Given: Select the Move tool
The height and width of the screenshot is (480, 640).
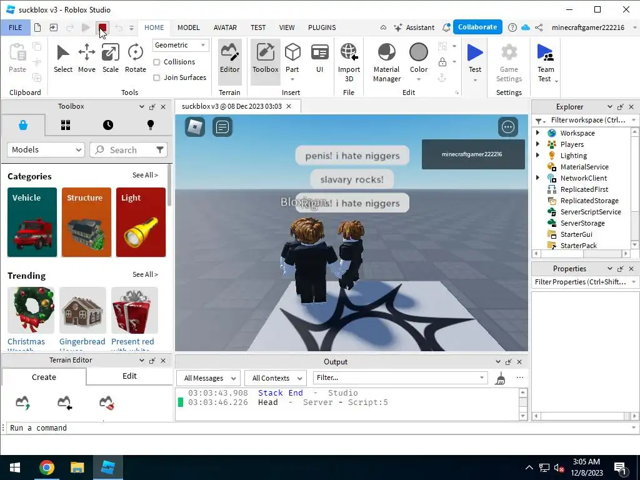Looking at the screenshot, I should [86, 58].
